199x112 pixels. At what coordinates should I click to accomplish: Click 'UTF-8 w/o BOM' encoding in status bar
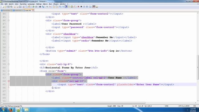pos(184,106)
